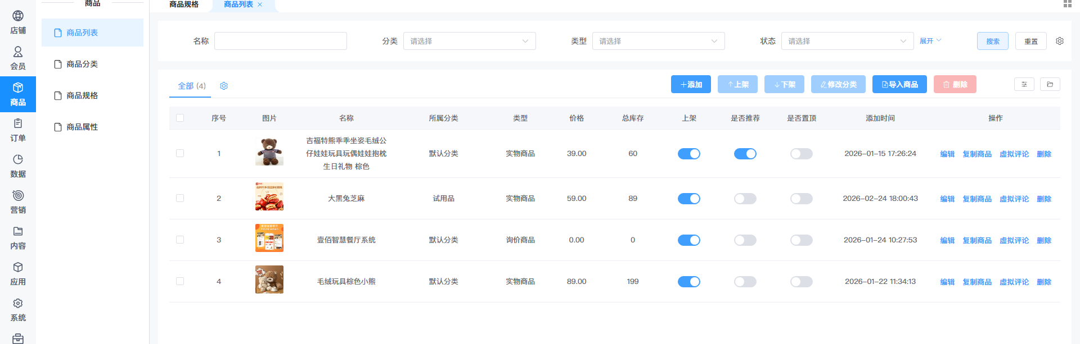Click the red 删除 batch delete button
The image size is (1080, 344).
(955, 84)
